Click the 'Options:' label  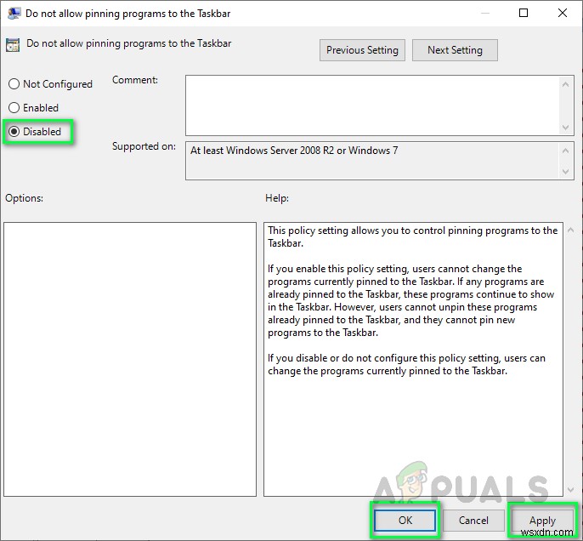[24, 198]
